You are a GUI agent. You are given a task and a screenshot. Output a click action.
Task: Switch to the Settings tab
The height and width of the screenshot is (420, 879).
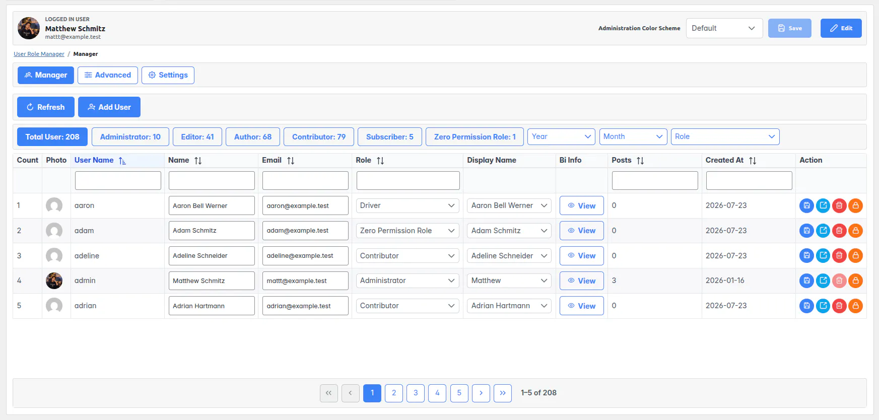(168, 75)
